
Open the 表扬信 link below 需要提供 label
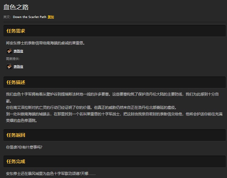click(x=18, y=67)
